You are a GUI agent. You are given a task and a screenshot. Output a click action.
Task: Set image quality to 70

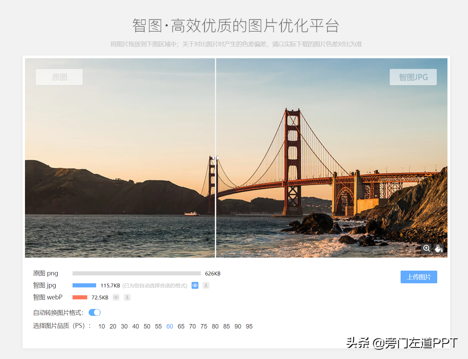(193, 326)
